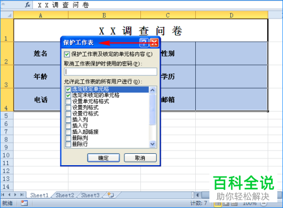
Task: Click the 计数: 7 status text
Action: click(x=199, y=203)
